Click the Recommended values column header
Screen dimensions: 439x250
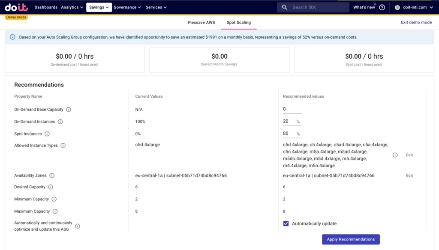point(303,96)
